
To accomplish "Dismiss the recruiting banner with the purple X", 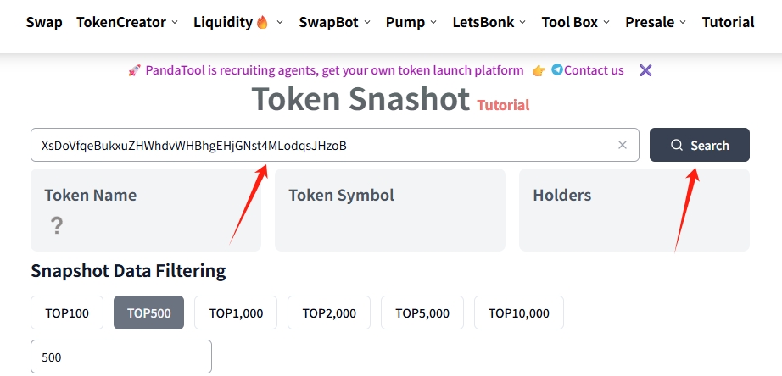I will tap(645, 70).
